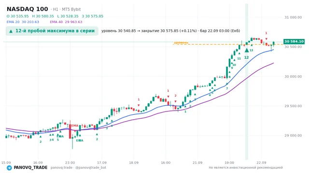Image resolution: width=309 pixels, height=173 pixels.
Task: Click the 'Не является инвестиционной рекомендацией' disclaimer
Action: click(246, 168)
